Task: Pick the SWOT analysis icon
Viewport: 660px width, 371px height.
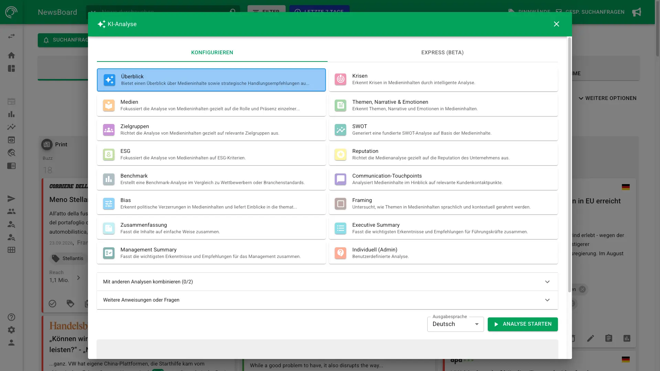Action: click(x=341, y=130)
